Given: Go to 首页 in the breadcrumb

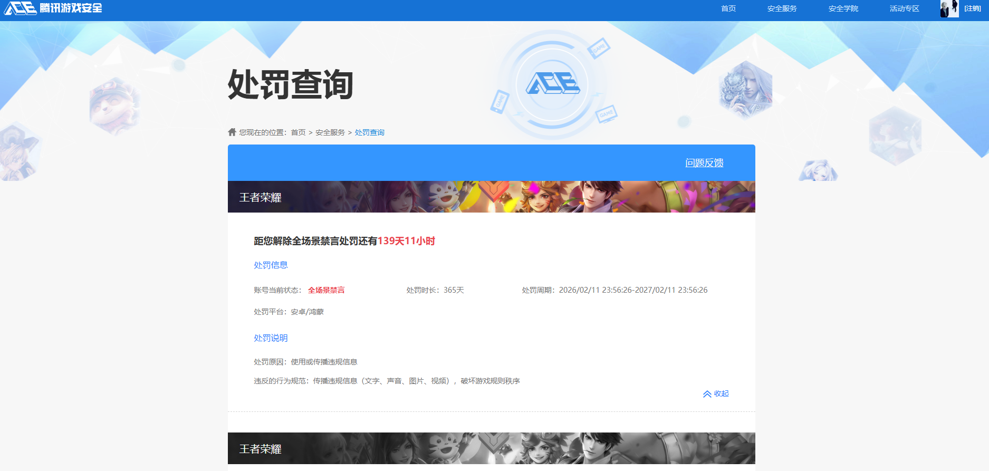Looking at the screenshot, I should pyautogui.click(x=298, y=132).
